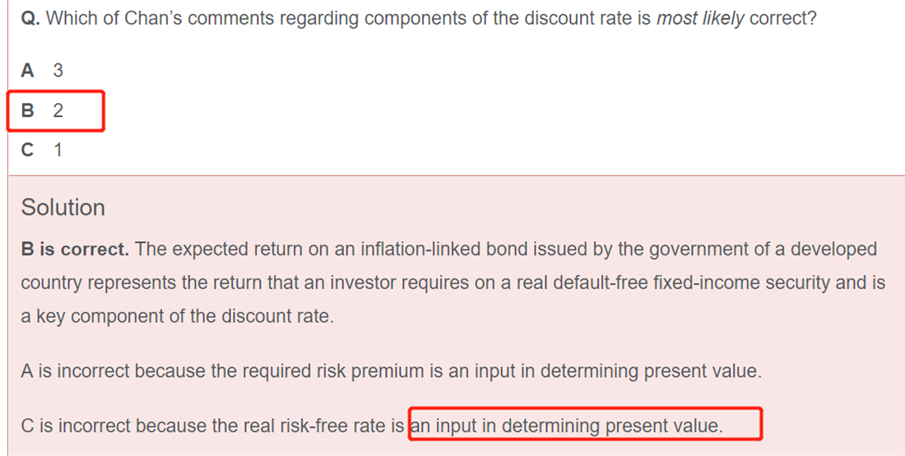Click the bold 'Q.' question label
The image size is (905, 456).
pyautogui.click(x=30, y=18)
